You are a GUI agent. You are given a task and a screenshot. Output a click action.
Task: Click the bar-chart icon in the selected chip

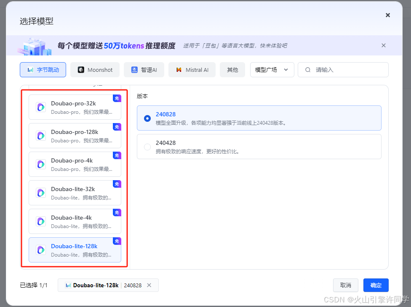(x=68, y=285)
